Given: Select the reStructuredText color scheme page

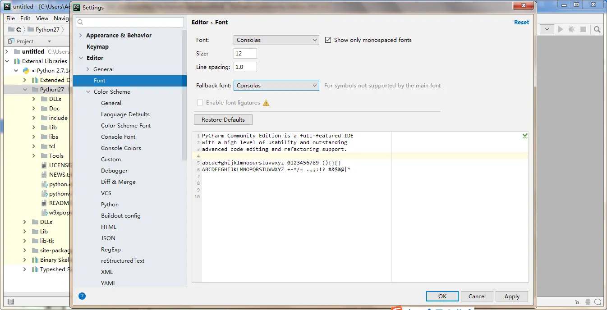Looking at the screenshot, I should point(123,260).
